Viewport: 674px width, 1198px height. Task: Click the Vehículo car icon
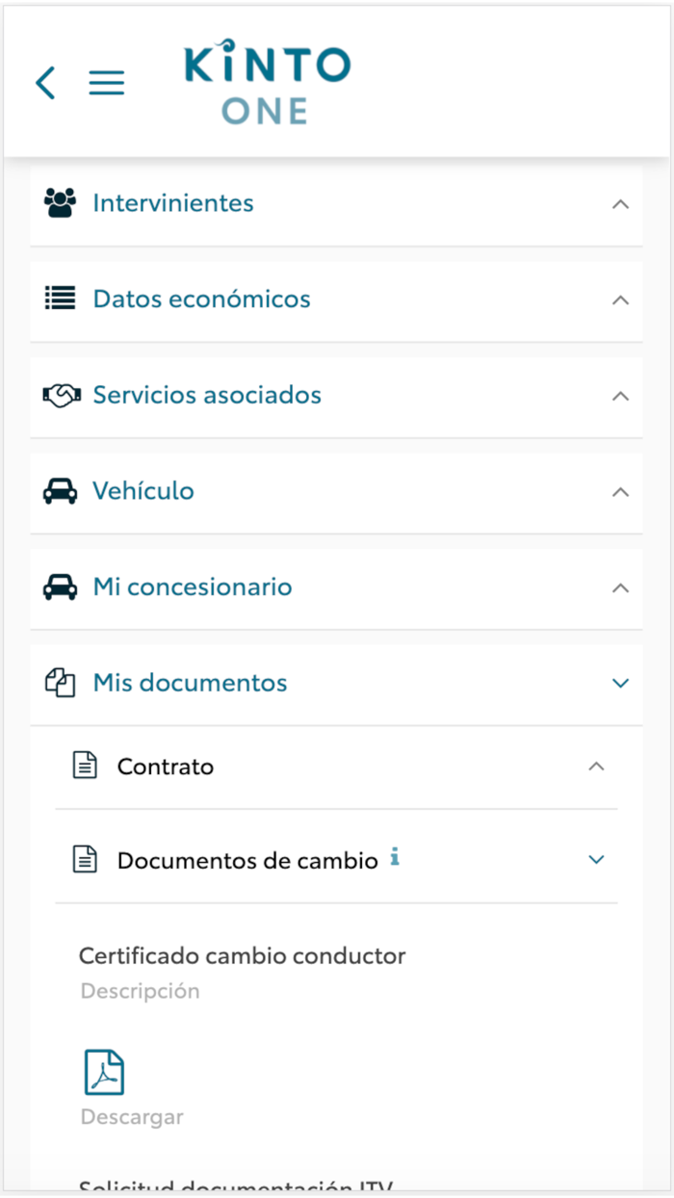60,491
